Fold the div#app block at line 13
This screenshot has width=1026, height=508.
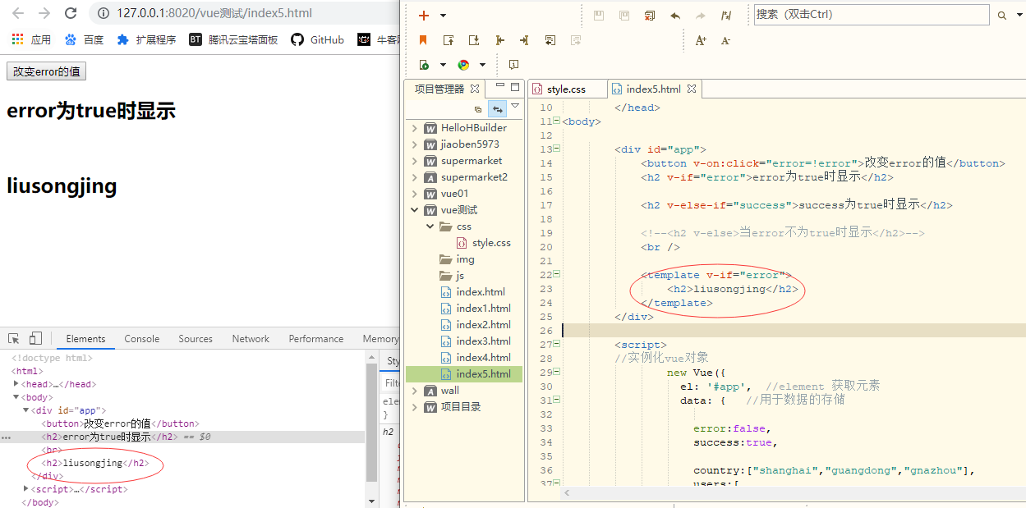556,149
